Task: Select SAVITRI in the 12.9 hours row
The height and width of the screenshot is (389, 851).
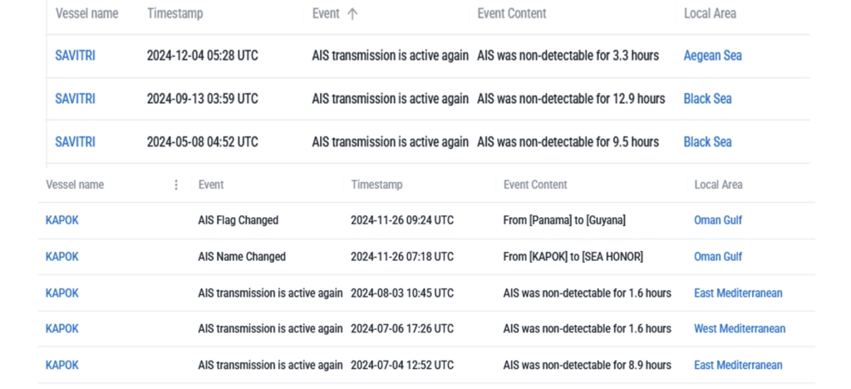Action: tap(75, 99)
